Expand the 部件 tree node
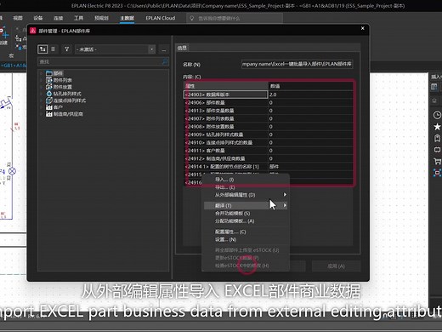This screenshot has width=442, height=332. [42, 73]
